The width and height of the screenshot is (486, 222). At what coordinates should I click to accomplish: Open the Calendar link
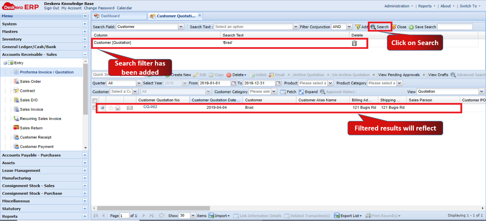coord(125,8)
